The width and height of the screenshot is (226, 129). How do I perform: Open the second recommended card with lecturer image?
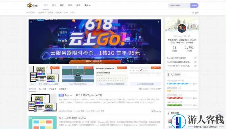coord(78,76)
